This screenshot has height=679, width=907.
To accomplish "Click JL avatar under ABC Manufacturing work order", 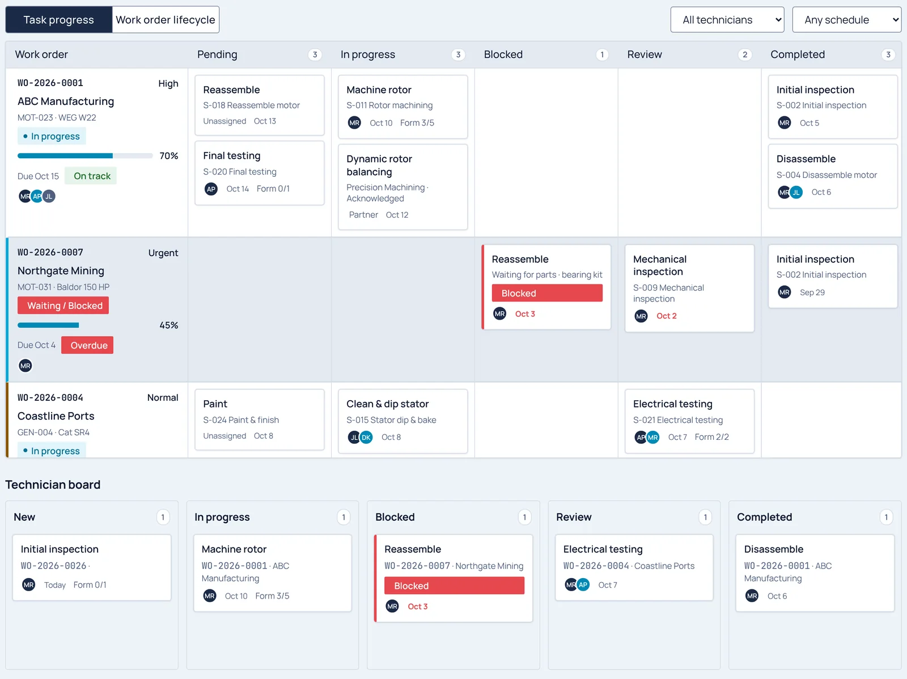I will tap(49, 196).
